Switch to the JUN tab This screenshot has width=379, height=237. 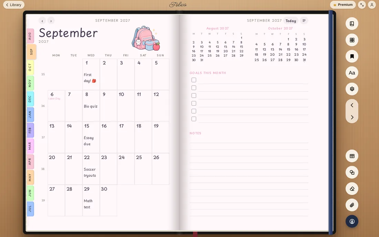pyautogui.click(x=30, y=193)
